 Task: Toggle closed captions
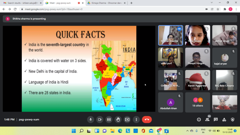click(x=109, y=120)
